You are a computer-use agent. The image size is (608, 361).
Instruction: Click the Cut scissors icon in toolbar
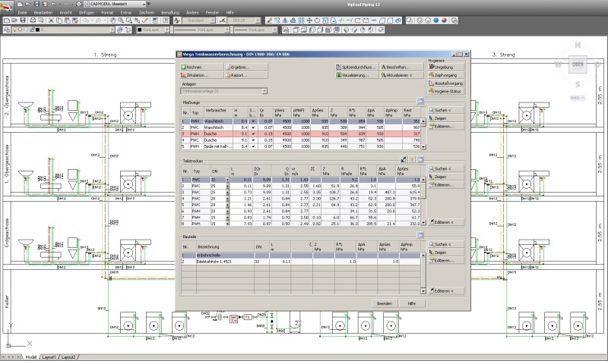point(51,20)
